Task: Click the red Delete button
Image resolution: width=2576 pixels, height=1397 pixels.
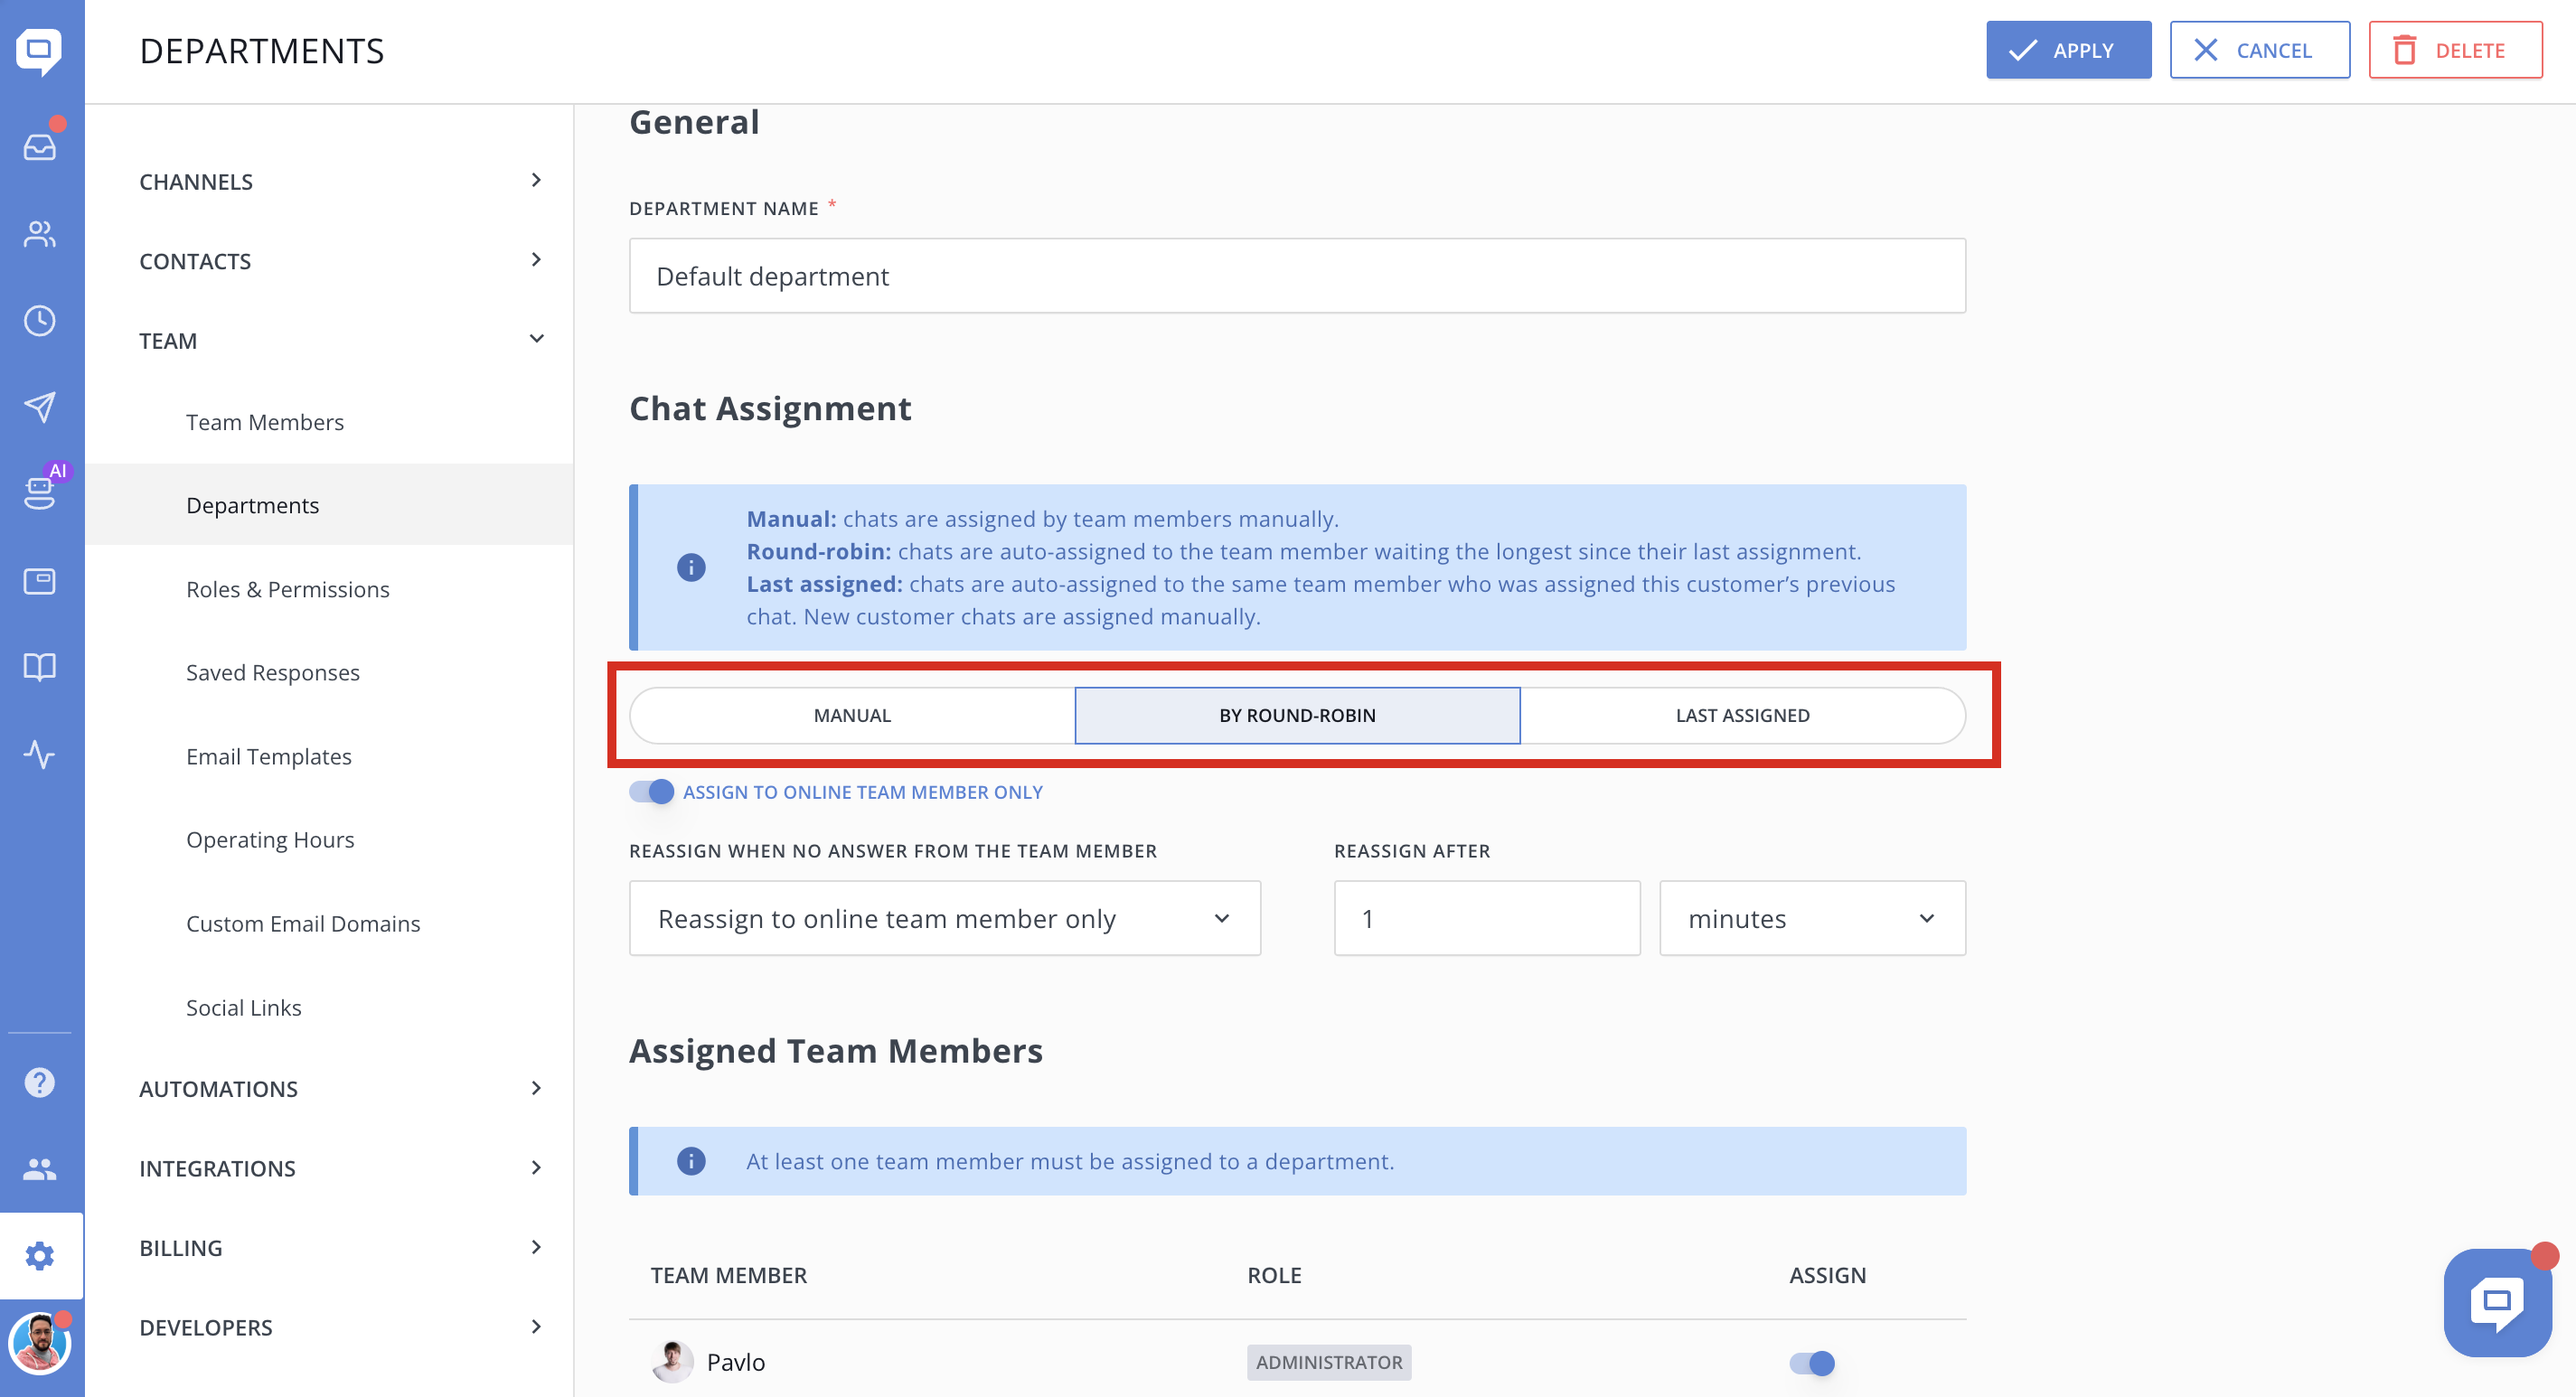Action: coord(2454,50)
